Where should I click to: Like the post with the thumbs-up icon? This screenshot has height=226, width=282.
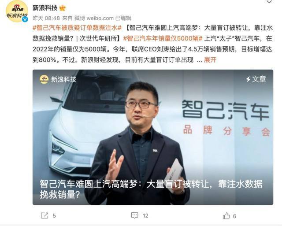tap(226, 215)
